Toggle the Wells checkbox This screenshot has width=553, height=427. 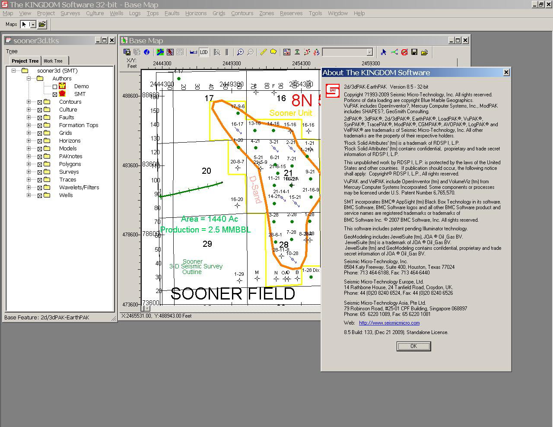click(x=40, y=196)
